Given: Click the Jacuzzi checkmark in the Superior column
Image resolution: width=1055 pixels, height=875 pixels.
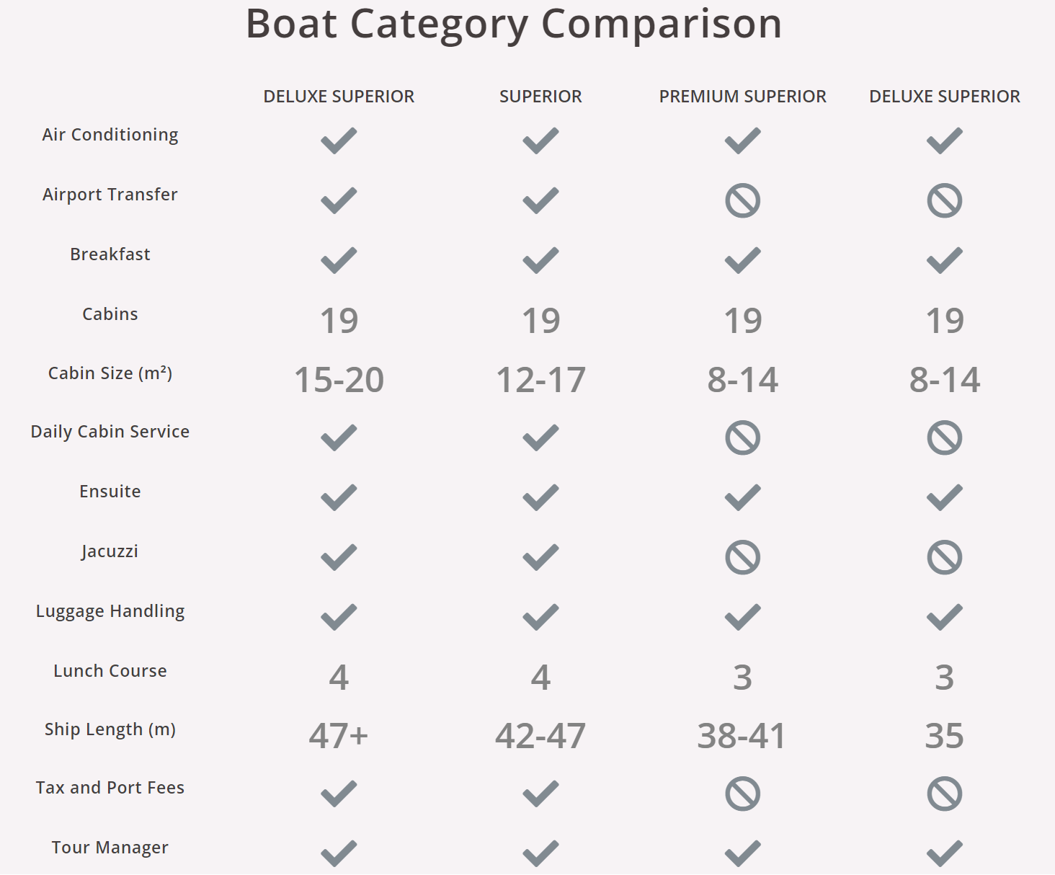Looking at the screenshot, I should pos(540,557).
